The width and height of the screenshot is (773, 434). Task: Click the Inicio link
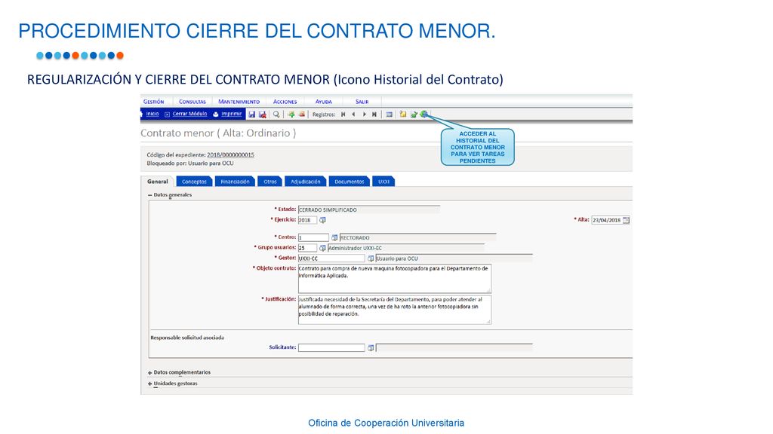152,114
